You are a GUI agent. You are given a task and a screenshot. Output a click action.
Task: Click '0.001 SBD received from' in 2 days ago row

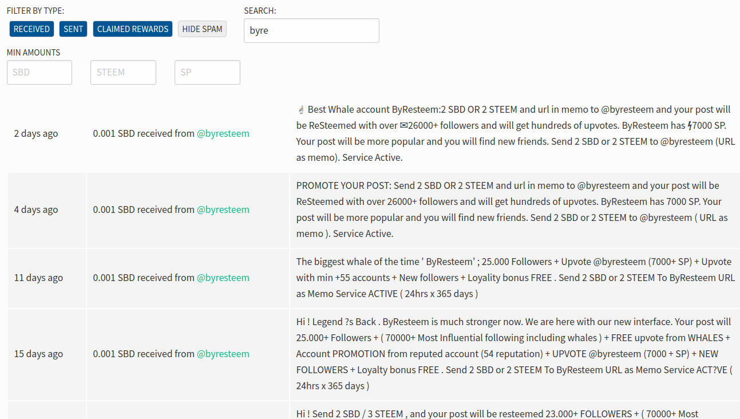pos(144,133)
